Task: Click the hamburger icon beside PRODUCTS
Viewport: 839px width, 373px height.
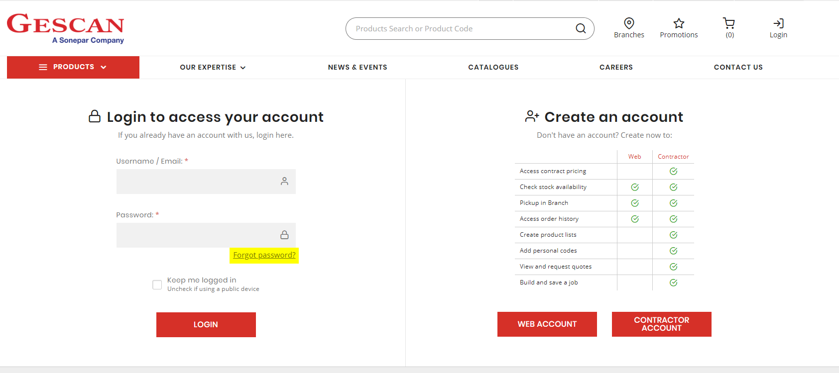Action: (43, 67)
